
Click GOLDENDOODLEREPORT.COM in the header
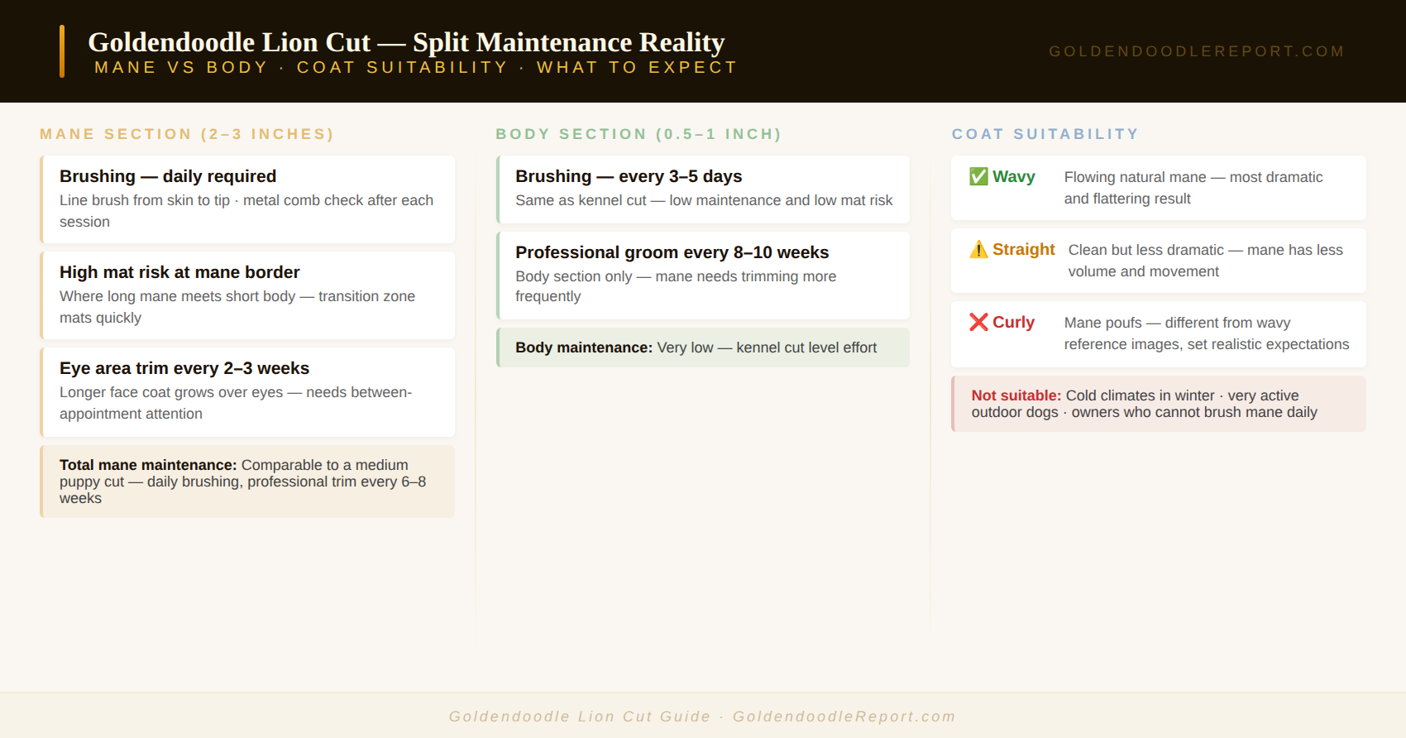click(1197, 51)
